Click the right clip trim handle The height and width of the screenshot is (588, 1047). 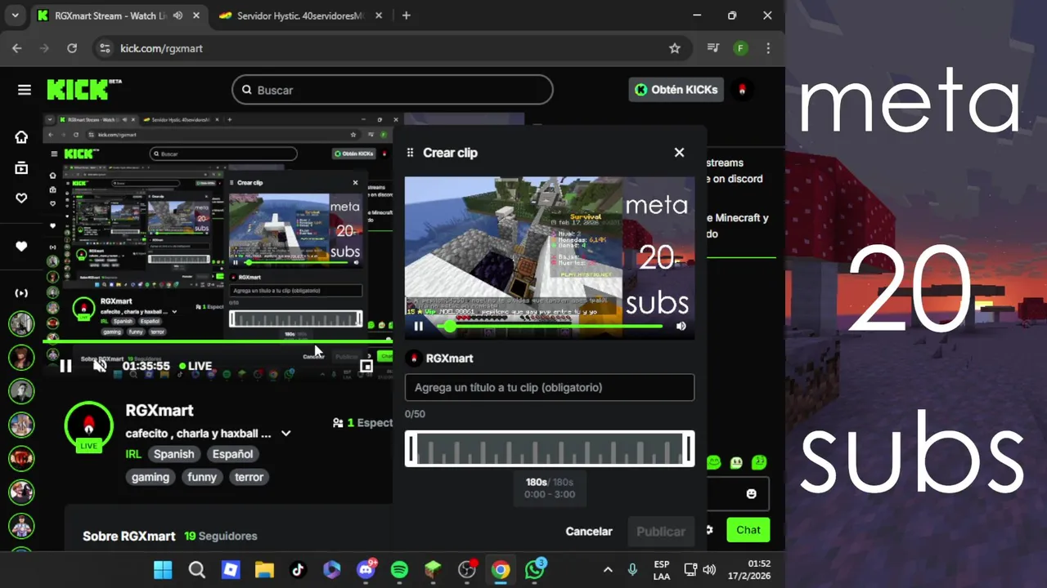(688, 448)
